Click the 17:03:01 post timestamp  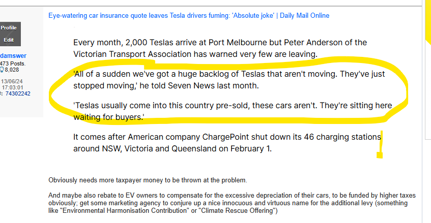(13, 87)
